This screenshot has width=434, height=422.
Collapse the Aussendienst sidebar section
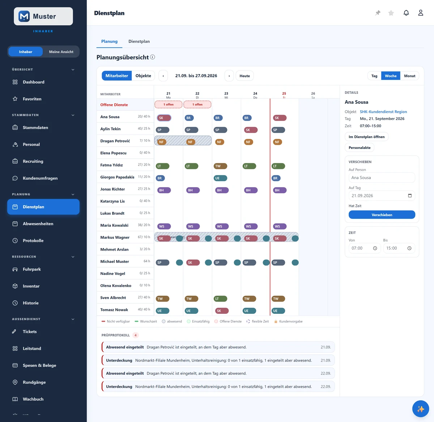click(73, 319)
